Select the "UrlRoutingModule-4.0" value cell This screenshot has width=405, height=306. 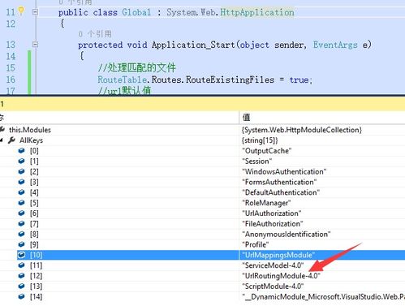click(x=281, y=276)
